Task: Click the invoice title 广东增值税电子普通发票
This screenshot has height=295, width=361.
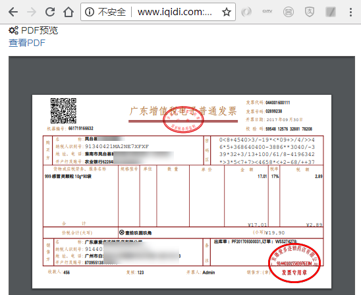Action: tap(182, 111)
